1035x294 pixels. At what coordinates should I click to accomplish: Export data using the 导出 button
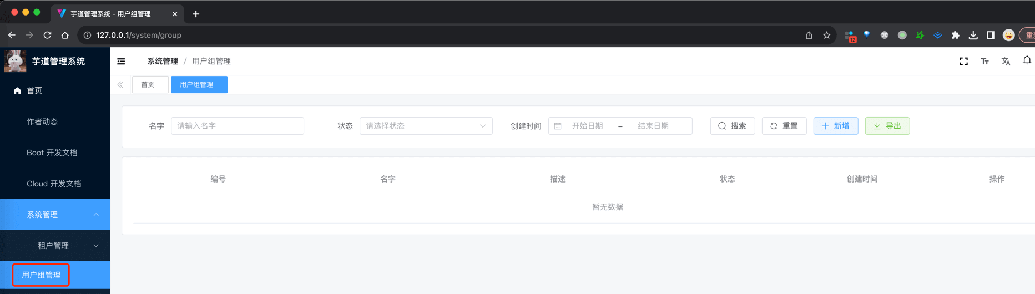tap(887, 126)
